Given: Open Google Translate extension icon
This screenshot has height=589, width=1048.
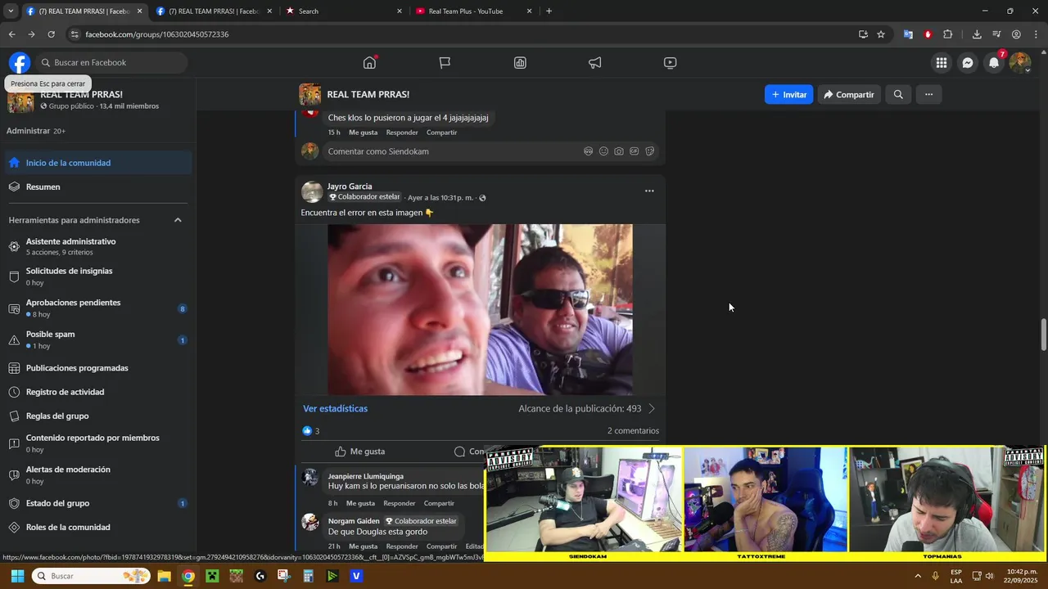Looking at the screenshot, I should pos(908,34).
